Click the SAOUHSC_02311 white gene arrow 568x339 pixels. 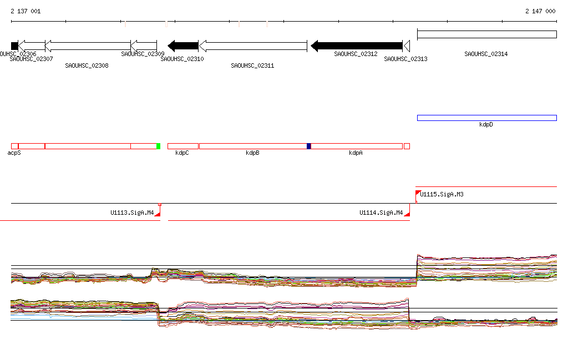253,46
